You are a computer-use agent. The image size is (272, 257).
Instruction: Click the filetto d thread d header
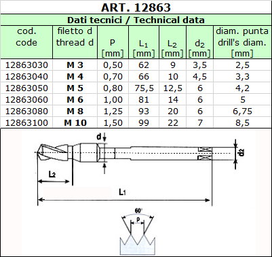click(x=75, y=37)
